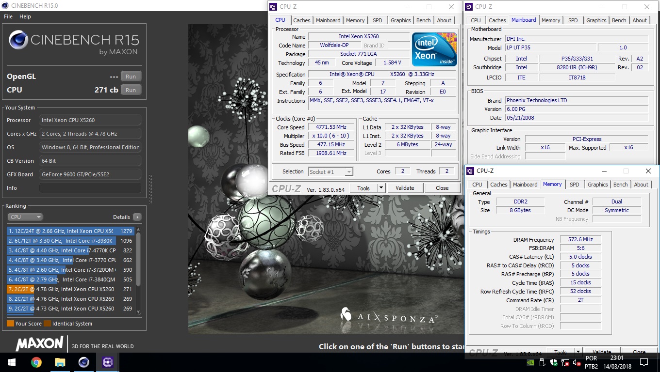
Task: Click the Info input field
Action: 90,188
